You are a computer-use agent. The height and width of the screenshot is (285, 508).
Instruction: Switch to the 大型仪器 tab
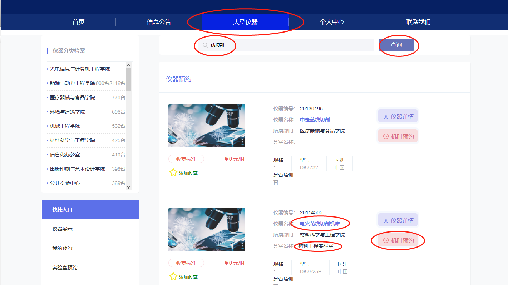coord(245,22)
